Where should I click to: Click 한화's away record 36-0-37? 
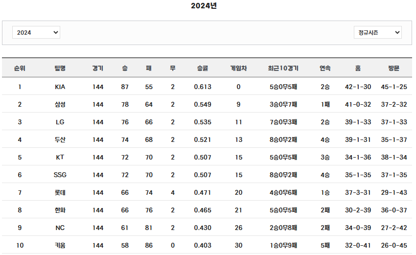coord(394,210)
